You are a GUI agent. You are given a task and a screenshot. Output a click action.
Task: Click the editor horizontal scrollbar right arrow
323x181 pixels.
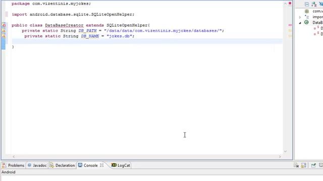[280, 156]
